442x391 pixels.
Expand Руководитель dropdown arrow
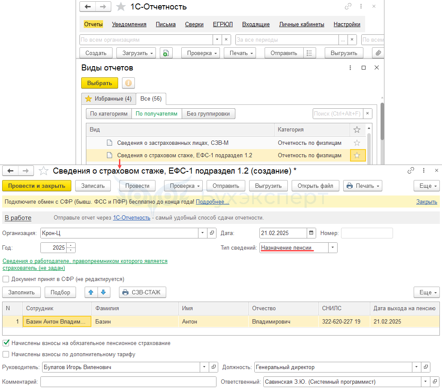[x=204, y=367]
